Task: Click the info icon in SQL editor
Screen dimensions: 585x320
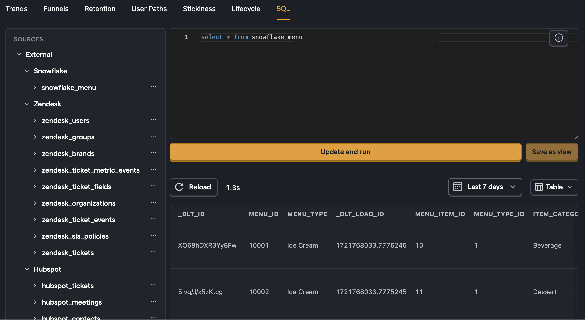Action: [559, 38]
